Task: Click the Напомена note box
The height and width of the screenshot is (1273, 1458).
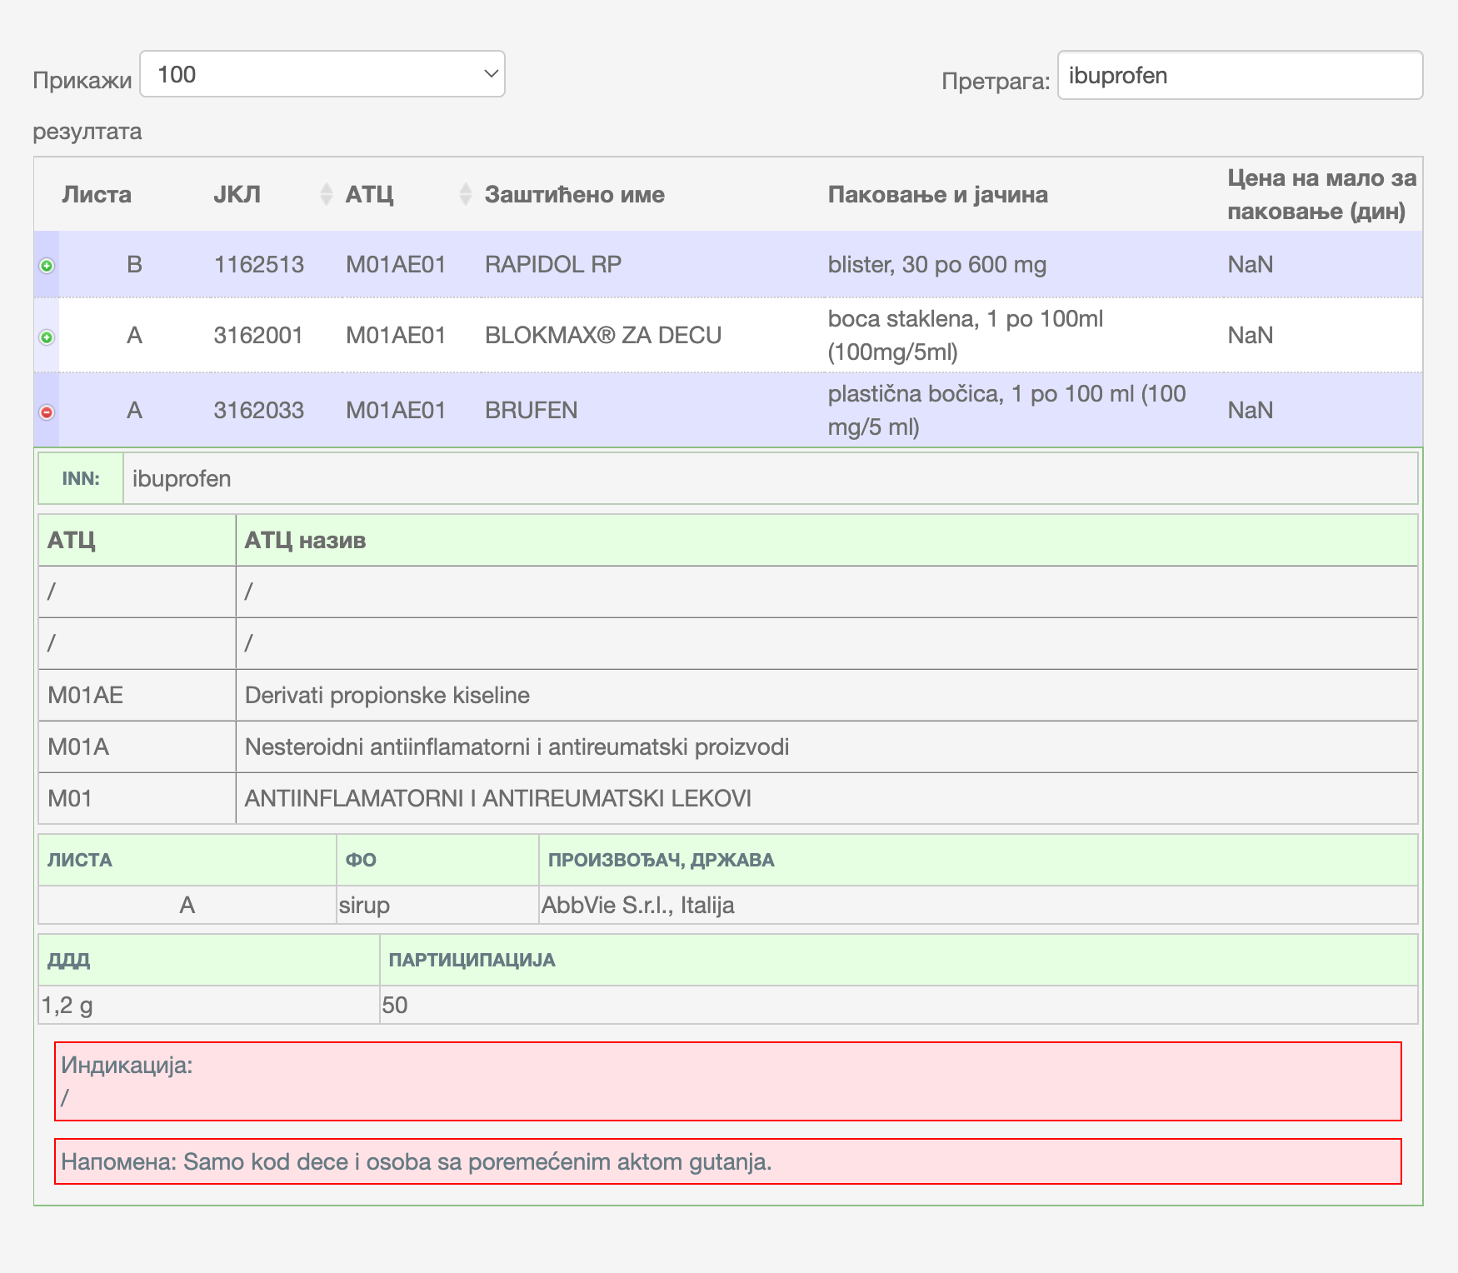Action: coord(728,1161)
